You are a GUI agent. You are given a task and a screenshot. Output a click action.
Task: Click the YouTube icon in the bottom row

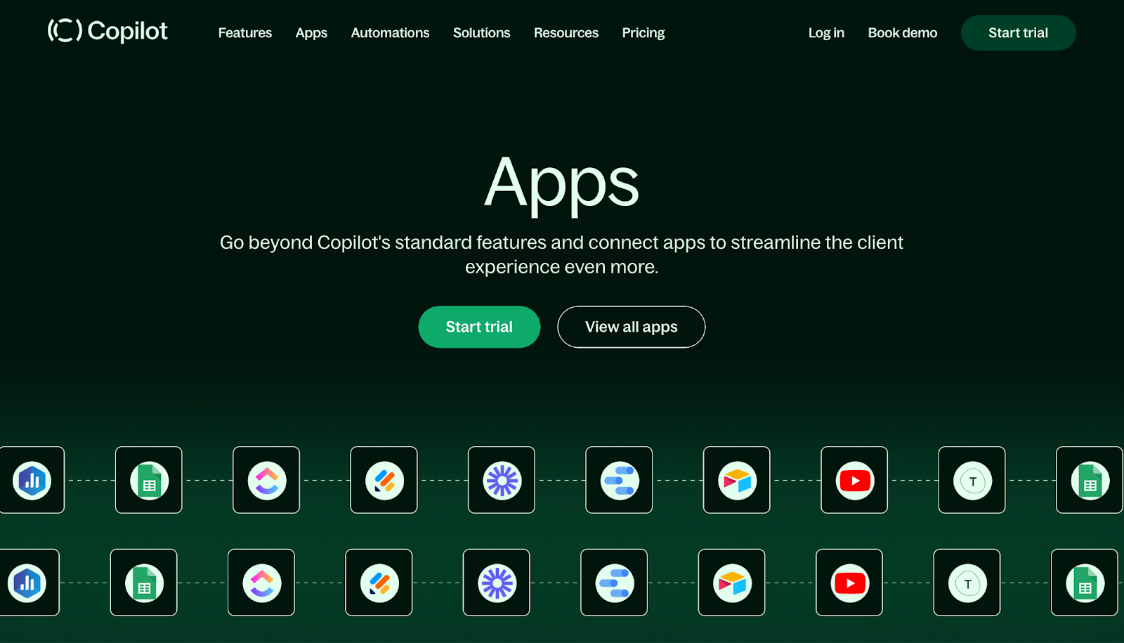849,583
